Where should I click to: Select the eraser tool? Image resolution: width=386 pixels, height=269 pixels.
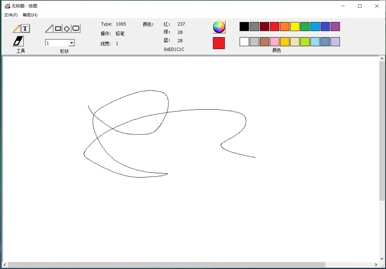click(18, 41)
